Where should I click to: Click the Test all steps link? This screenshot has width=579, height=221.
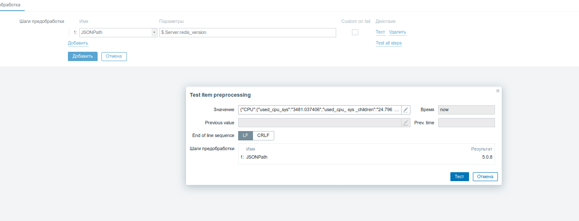(388, 43)
